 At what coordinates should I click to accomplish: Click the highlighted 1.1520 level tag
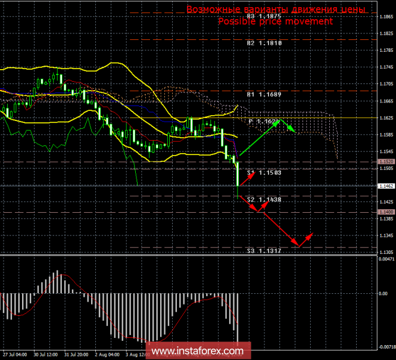click(x=386, y=162)
